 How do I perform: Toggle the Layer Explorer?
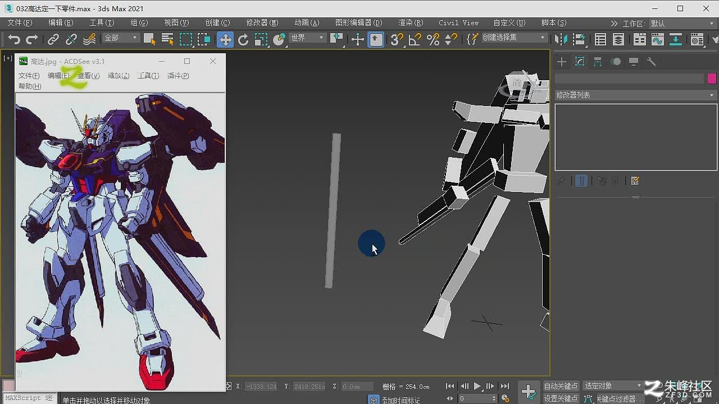[x=618, y=39]
